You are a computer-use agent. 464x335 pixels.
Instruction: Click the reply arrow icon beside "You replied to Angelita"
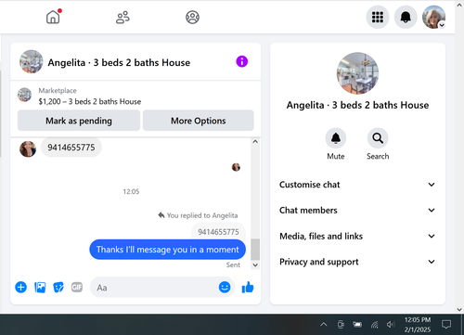[161, 215]
